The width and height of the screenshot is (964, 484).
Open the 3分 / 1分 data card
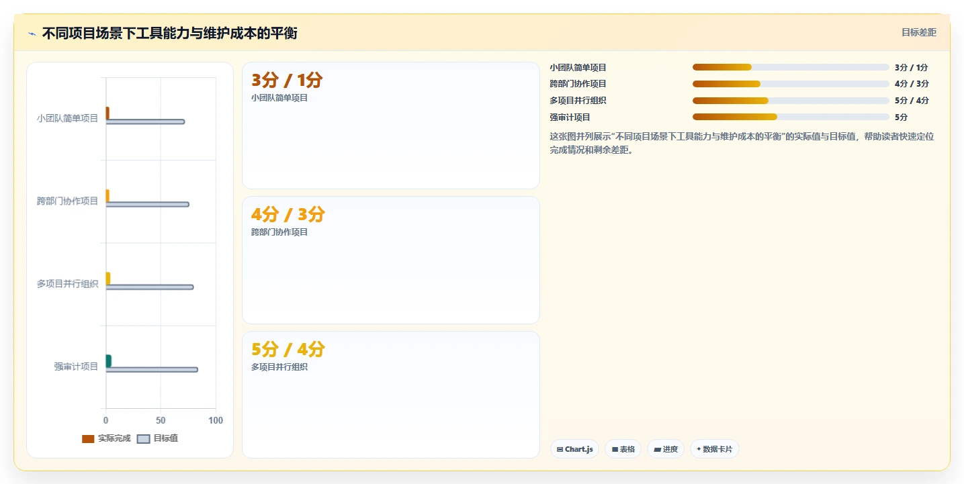(390, 126)
